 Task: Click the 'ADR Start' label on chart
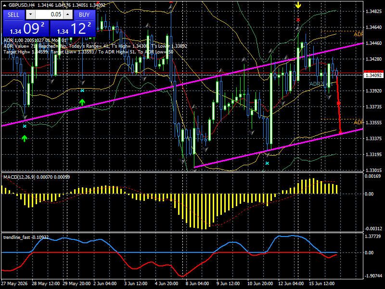point(321,84)
